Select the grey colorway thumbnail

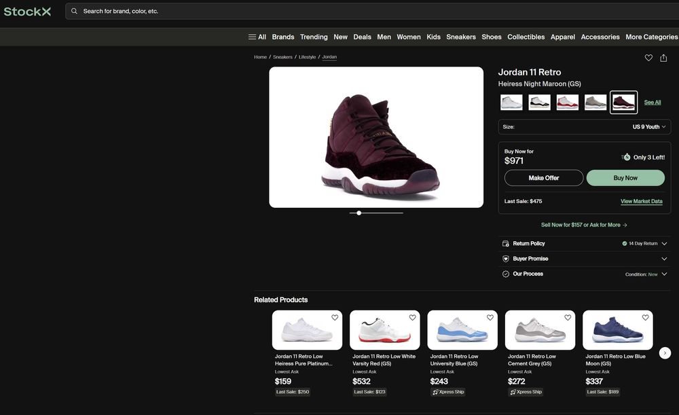pyautogui.click(x=595, y=103)
